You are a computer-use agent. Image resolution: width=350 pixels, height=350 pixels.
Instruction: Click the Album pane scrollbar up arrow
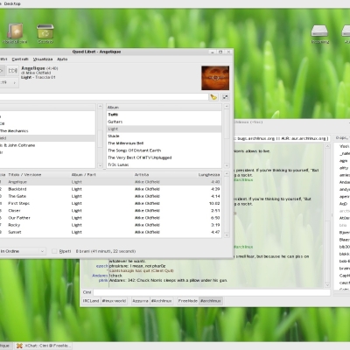pyautogui.click(x=227, y=107)
